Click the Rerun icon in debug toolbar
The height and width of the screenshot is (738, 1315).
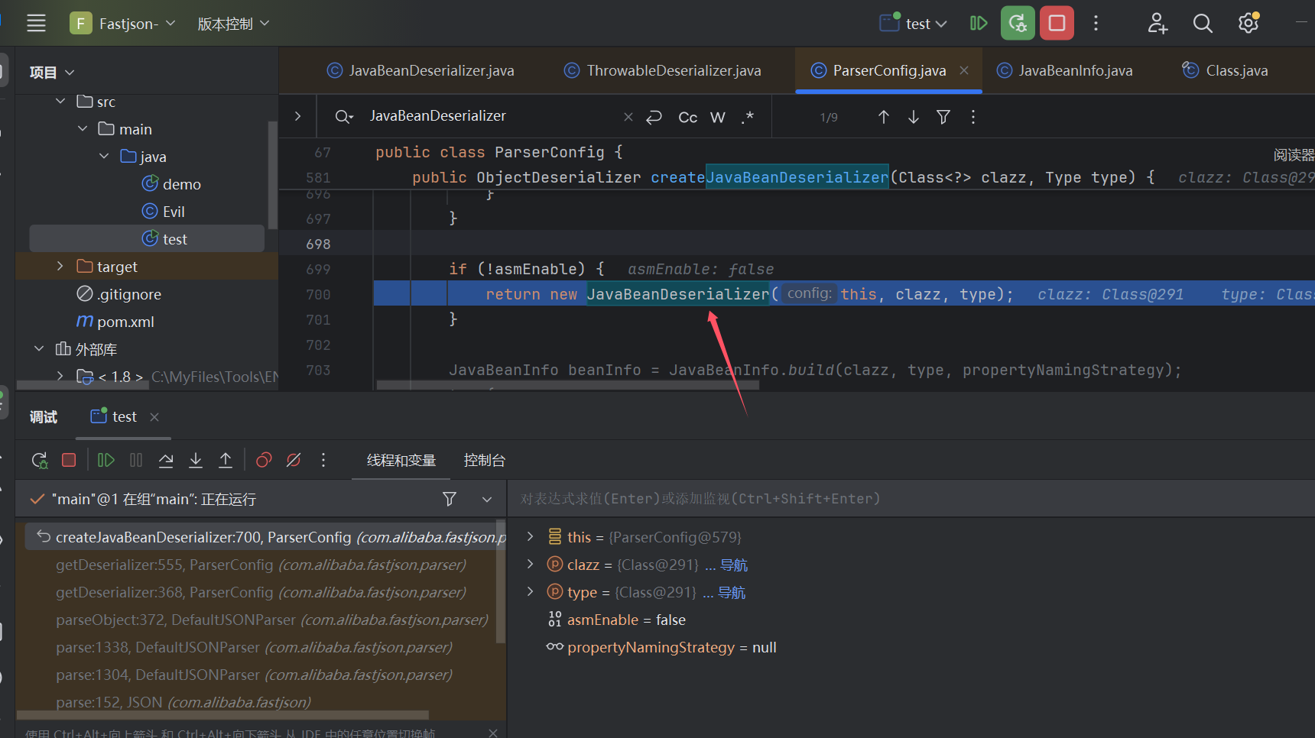pos(40,460)
